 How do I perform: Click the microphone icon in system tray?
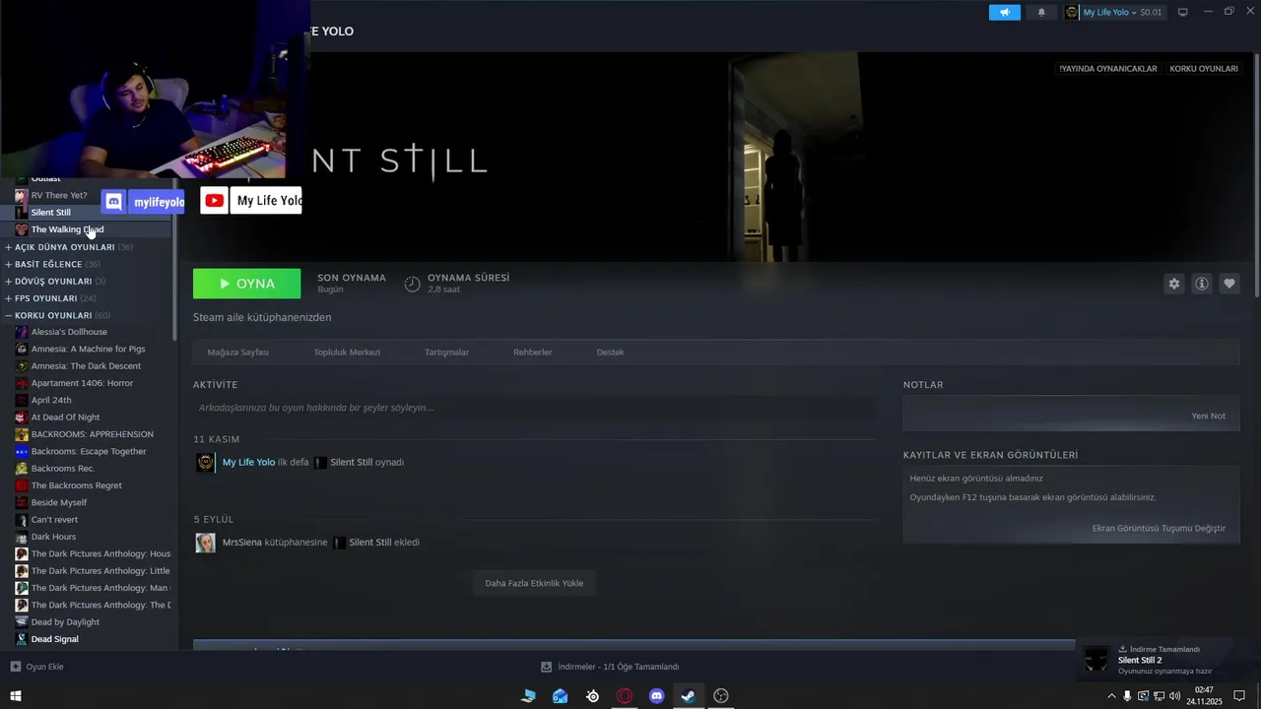[x=1127, y=696]
